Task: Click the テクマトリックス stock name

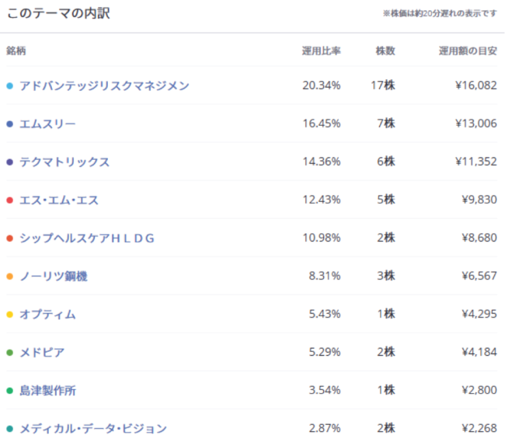Action: (64, 162)
